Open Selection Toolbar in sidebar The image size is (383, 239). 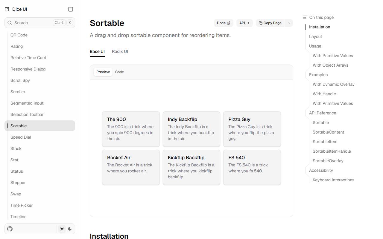click(x=40, y=114)
